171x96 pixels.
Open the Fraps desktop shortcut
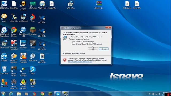pyautogui.click(x=33, y=83)
